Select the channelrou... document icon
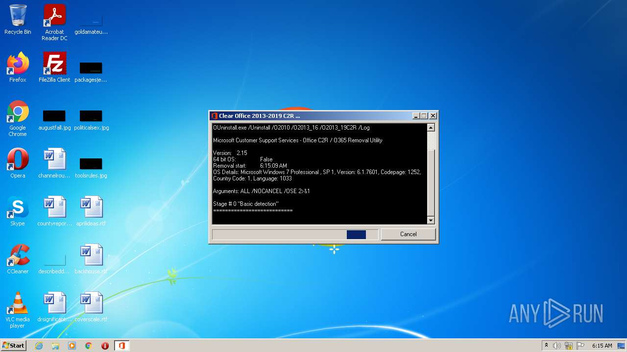The width and height of the screenshot is (627, 352). coord(54,163)
